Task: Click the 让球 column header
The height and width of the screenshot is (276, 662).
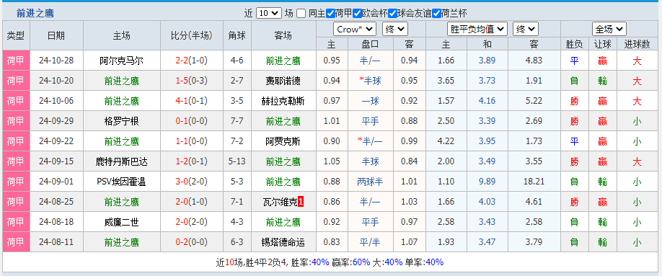Action: (x=602, y=44)
